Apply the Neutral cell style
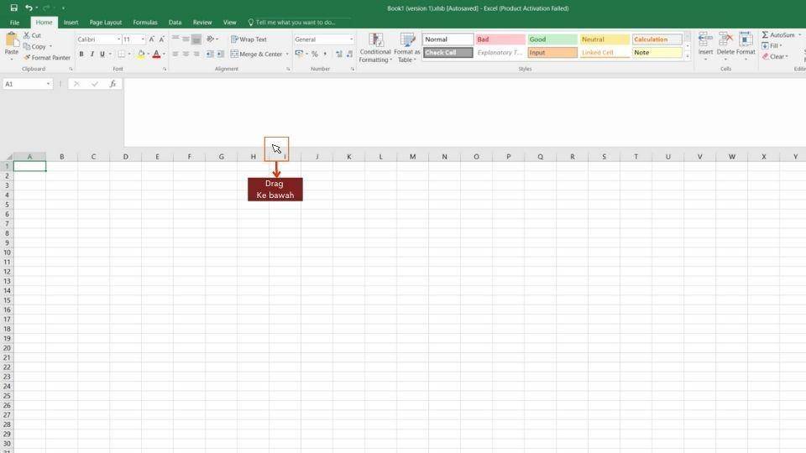806x453 pixels. point(605,39)
